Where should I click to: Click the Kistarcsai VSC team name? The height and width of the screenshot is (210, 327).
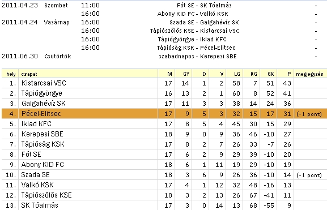tap(44, 83)
